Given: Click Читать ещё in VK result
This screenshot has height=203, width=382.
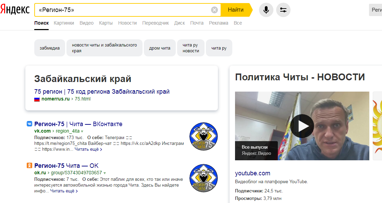Looking at the screenshot, I should click(x=88, y=149).
